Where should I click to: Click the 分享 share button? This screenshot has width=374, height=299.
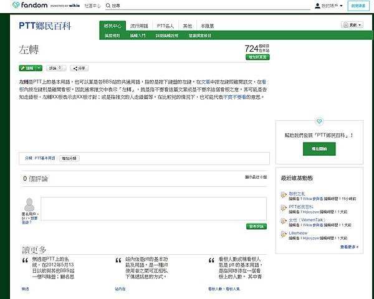(79, 68)
